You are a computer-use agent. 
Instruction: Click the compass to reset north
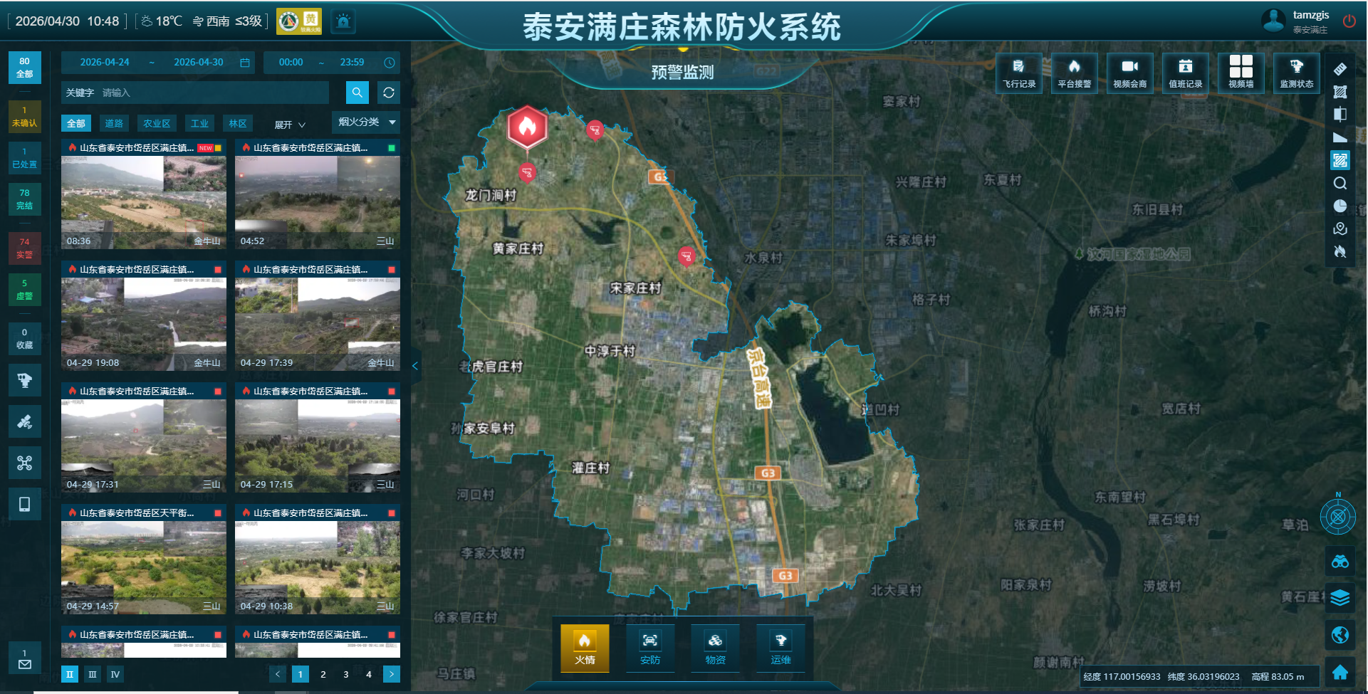point(1338,517)
